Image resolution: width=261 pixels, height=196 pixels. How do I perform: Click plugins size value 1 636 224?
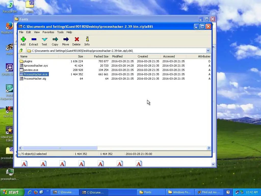tap(77, 61)
